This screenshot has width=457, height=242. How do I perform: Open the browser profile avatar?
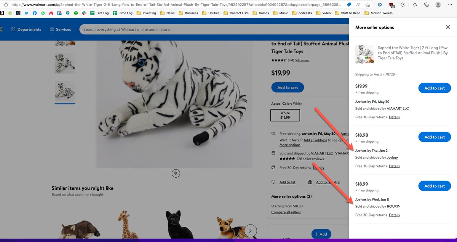pyautogui.click(x=438, y=5)
